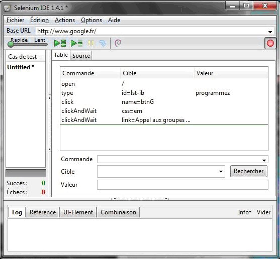Open the Commande dropdown arrow
Viewport: 280px width, 259px height.
264,160
